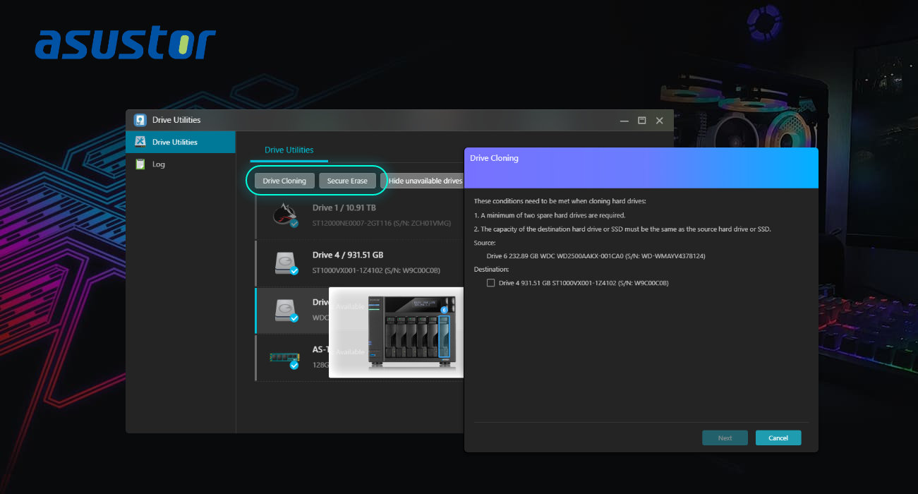Viewport: 918px width, 494px height.
Task: Click the Seagate IronWolf icon for Drive 1
Action: [x=284, y=214]
